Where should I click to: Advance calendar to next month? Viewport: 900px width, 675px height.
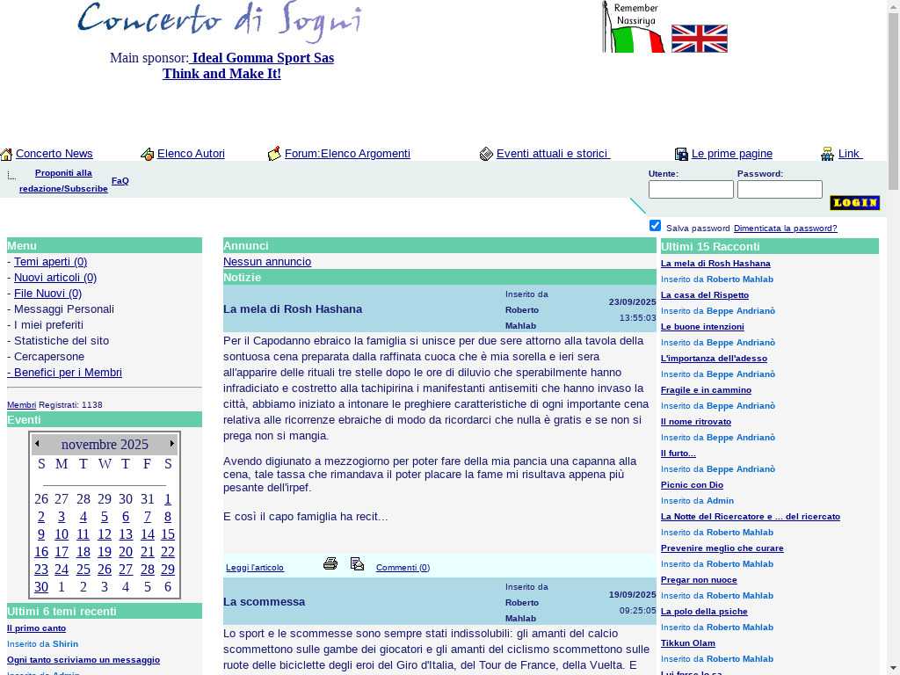pos(172,444)
